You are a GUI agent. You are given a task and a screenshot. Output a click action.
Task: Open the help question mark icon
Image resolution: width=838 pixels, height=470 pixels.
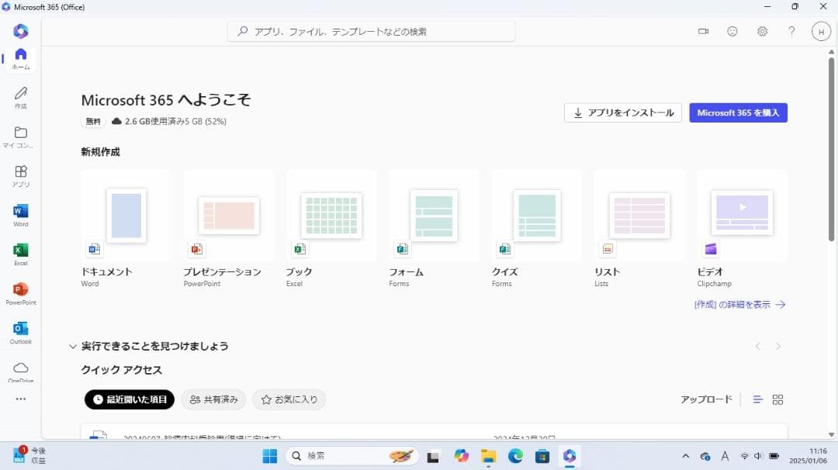coord(791,32)
